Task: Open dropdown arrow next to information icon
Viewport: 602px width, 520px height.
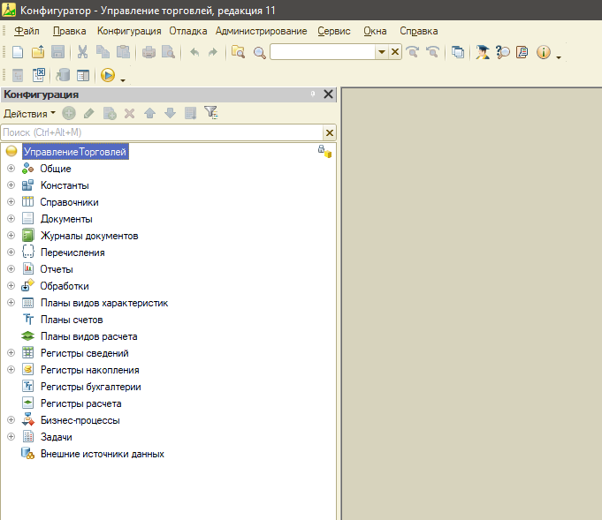Action: 559,57
